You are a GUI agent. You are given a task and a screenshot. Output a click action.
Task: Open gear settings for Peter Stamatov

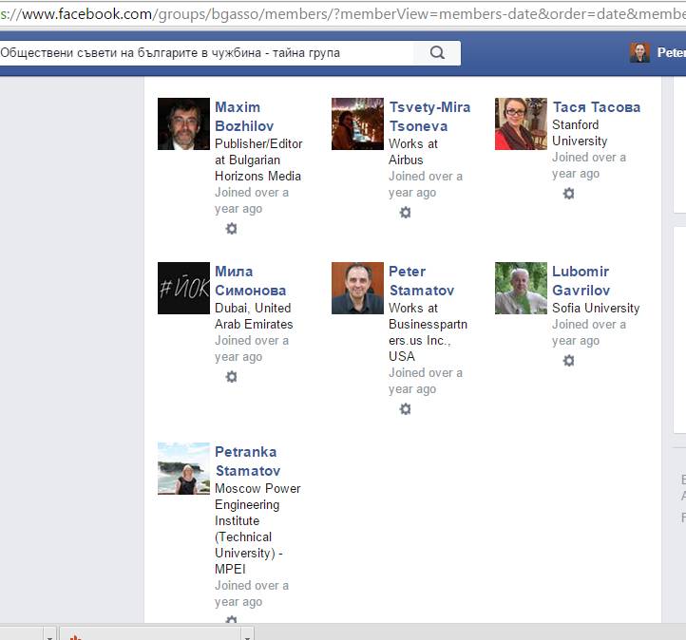point(405,409)
